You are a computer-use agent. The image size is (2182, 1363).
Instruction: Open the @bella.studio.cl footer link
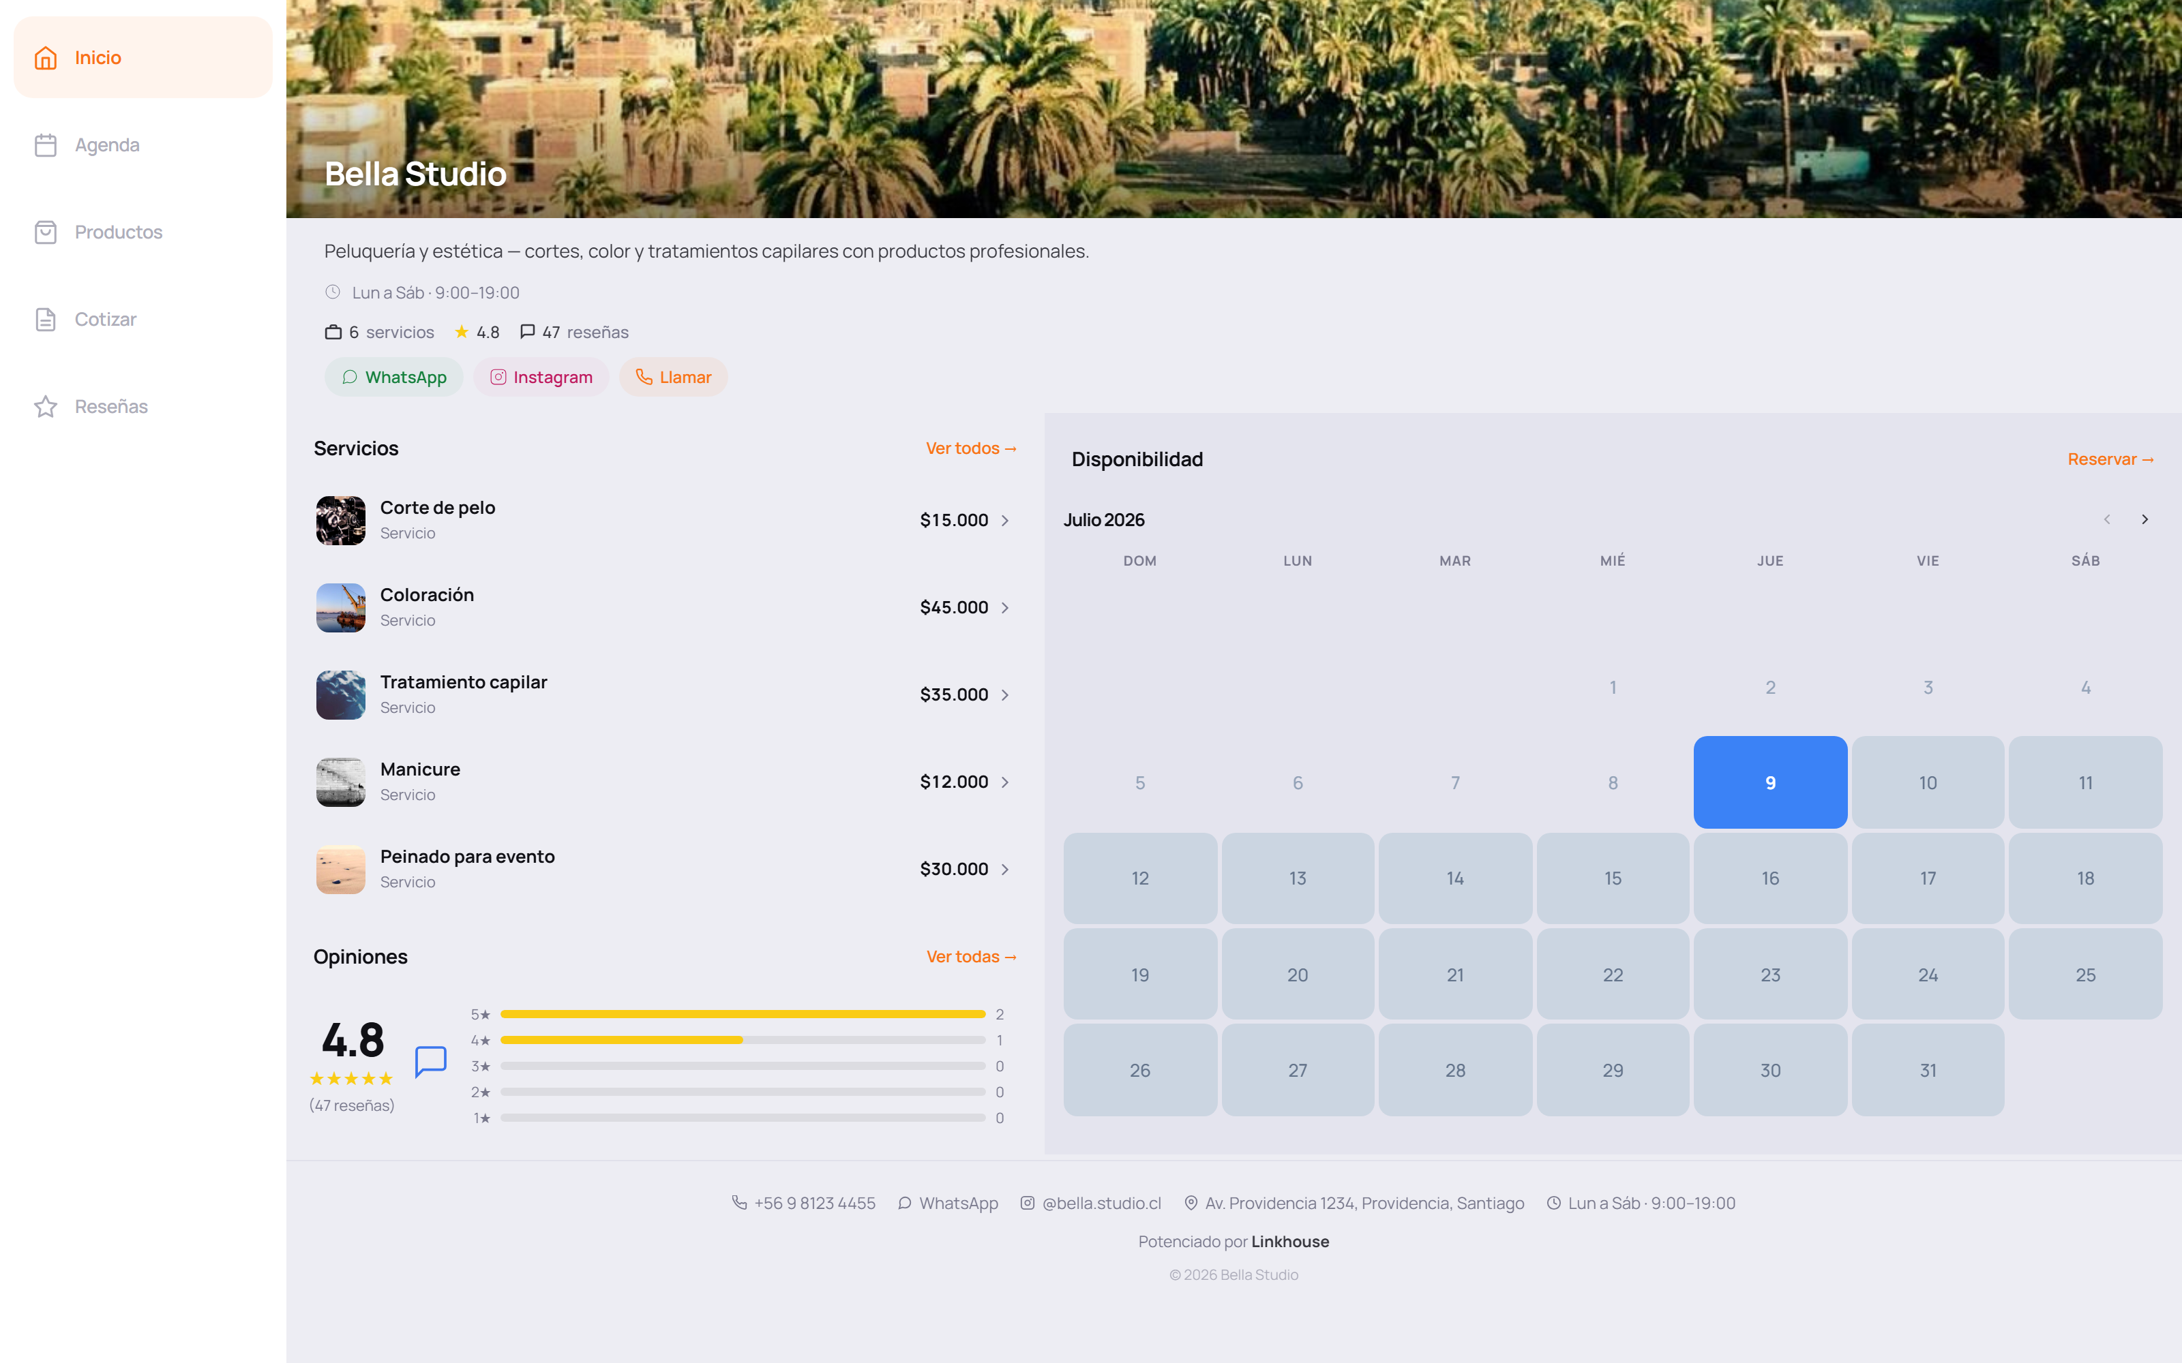1090,1203
